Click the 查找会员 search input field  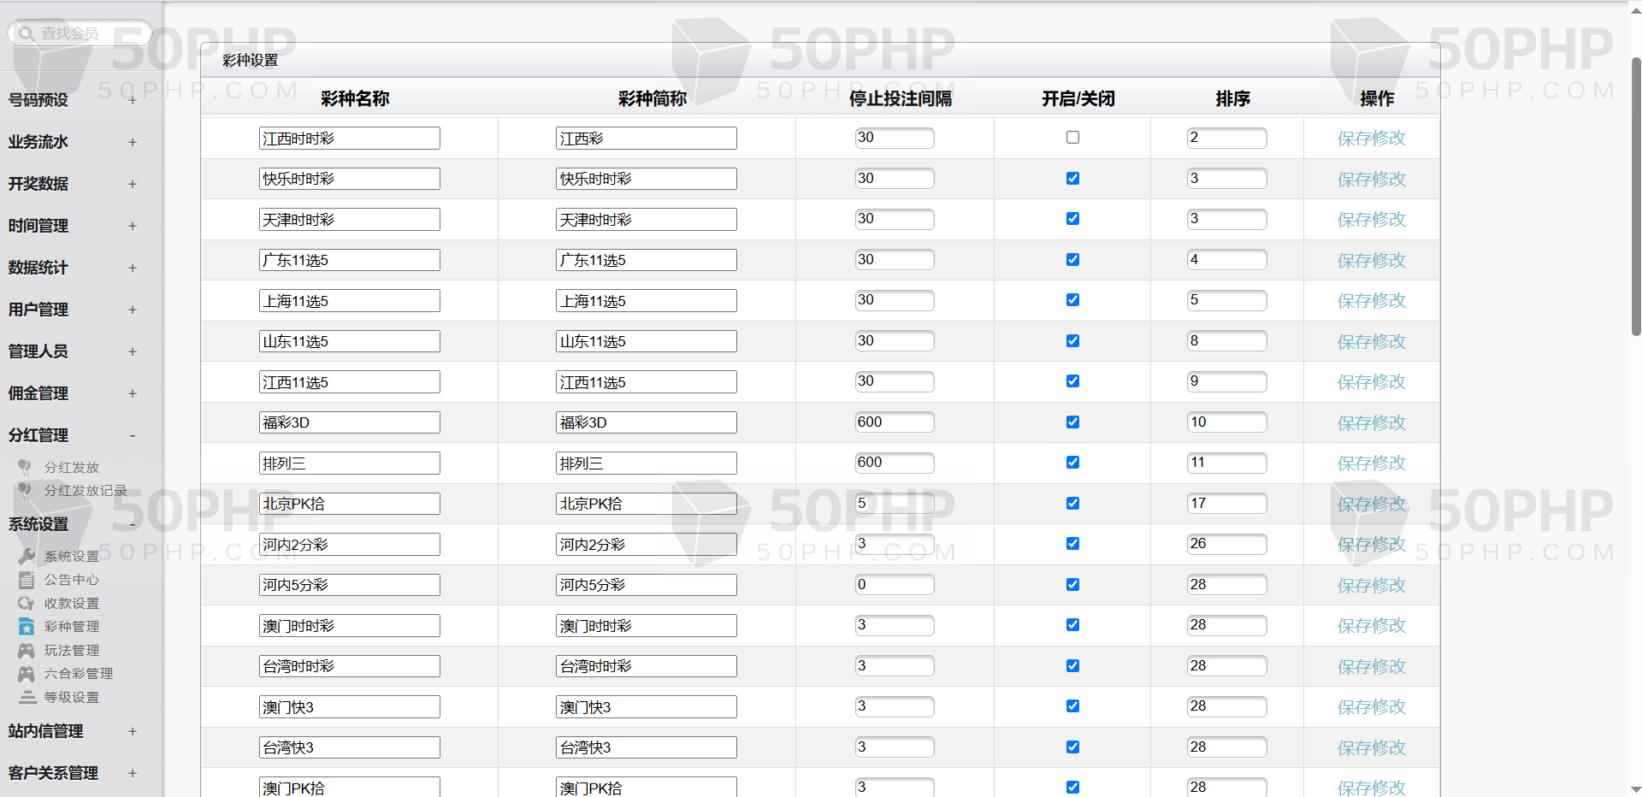86,33
